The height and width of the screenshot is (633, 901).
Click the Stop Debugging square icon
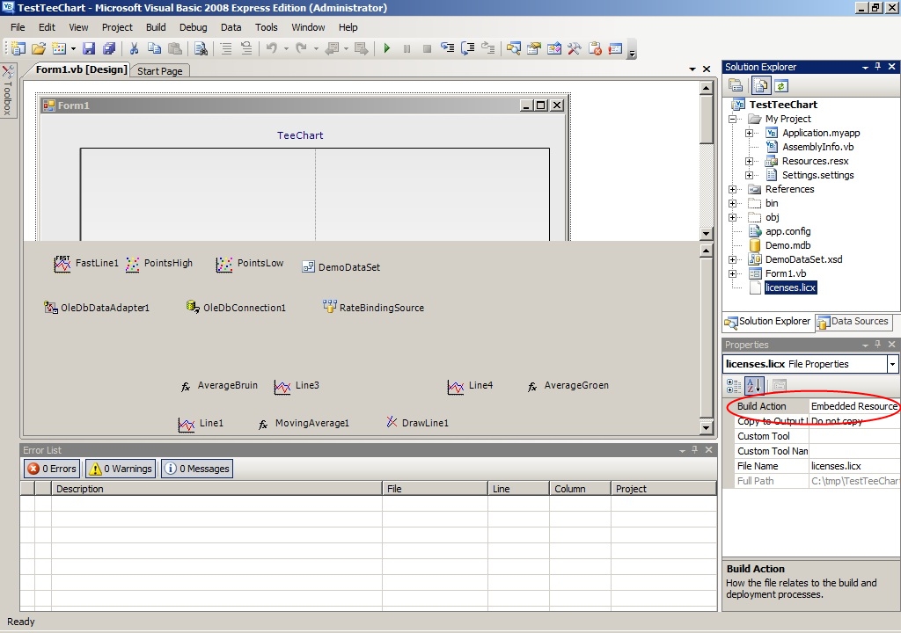427,49
